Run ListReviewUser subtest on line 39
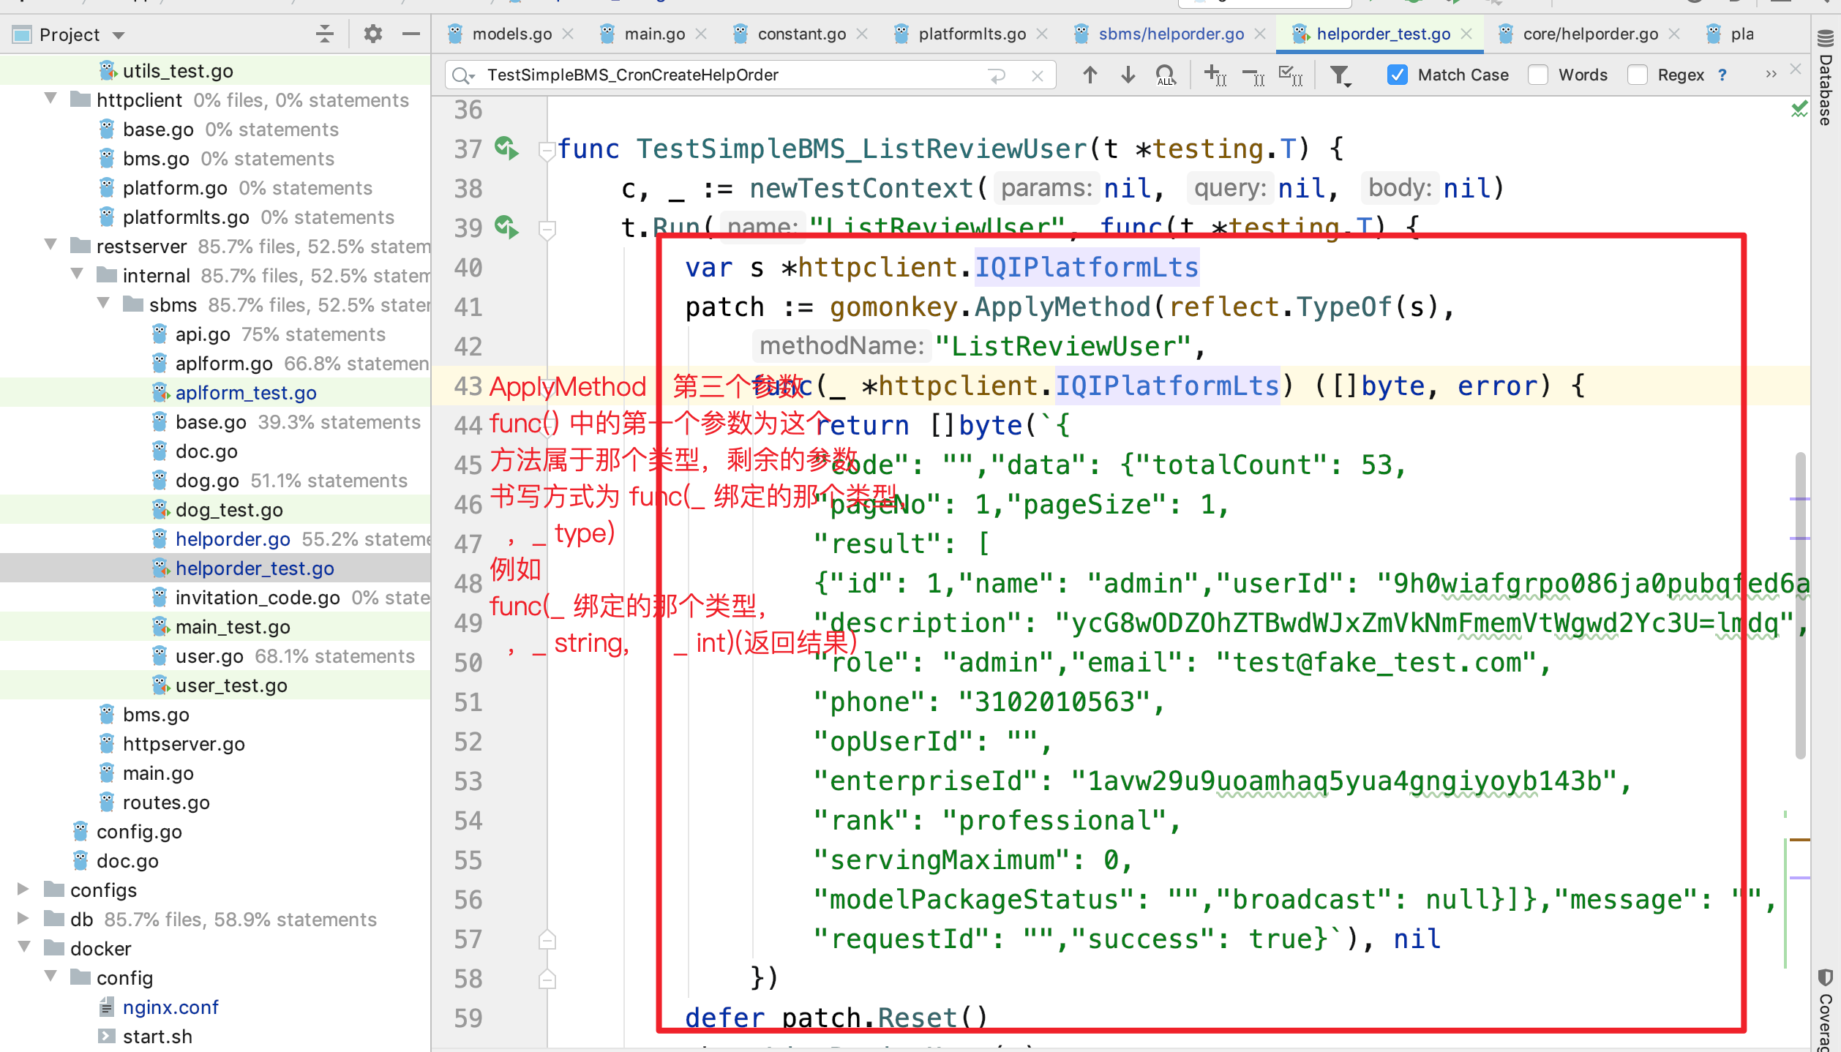This screenshot has height=1052, width=1841. [x=506, y=228]
